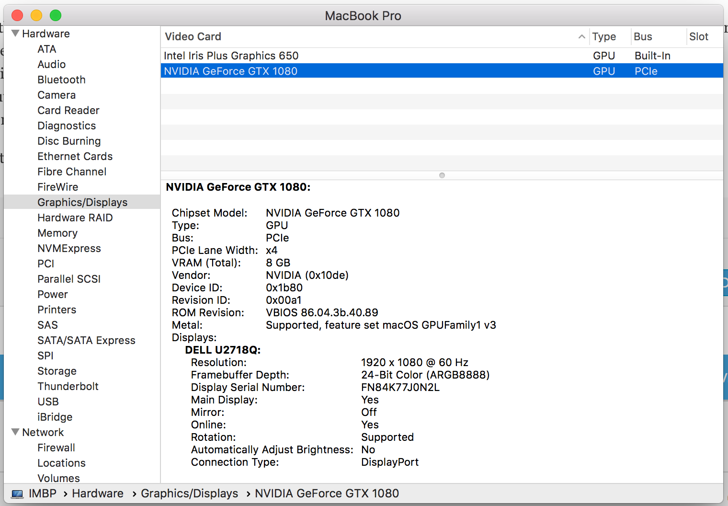
Task: Click the yellow minimize window button
Action: [36, 15]
